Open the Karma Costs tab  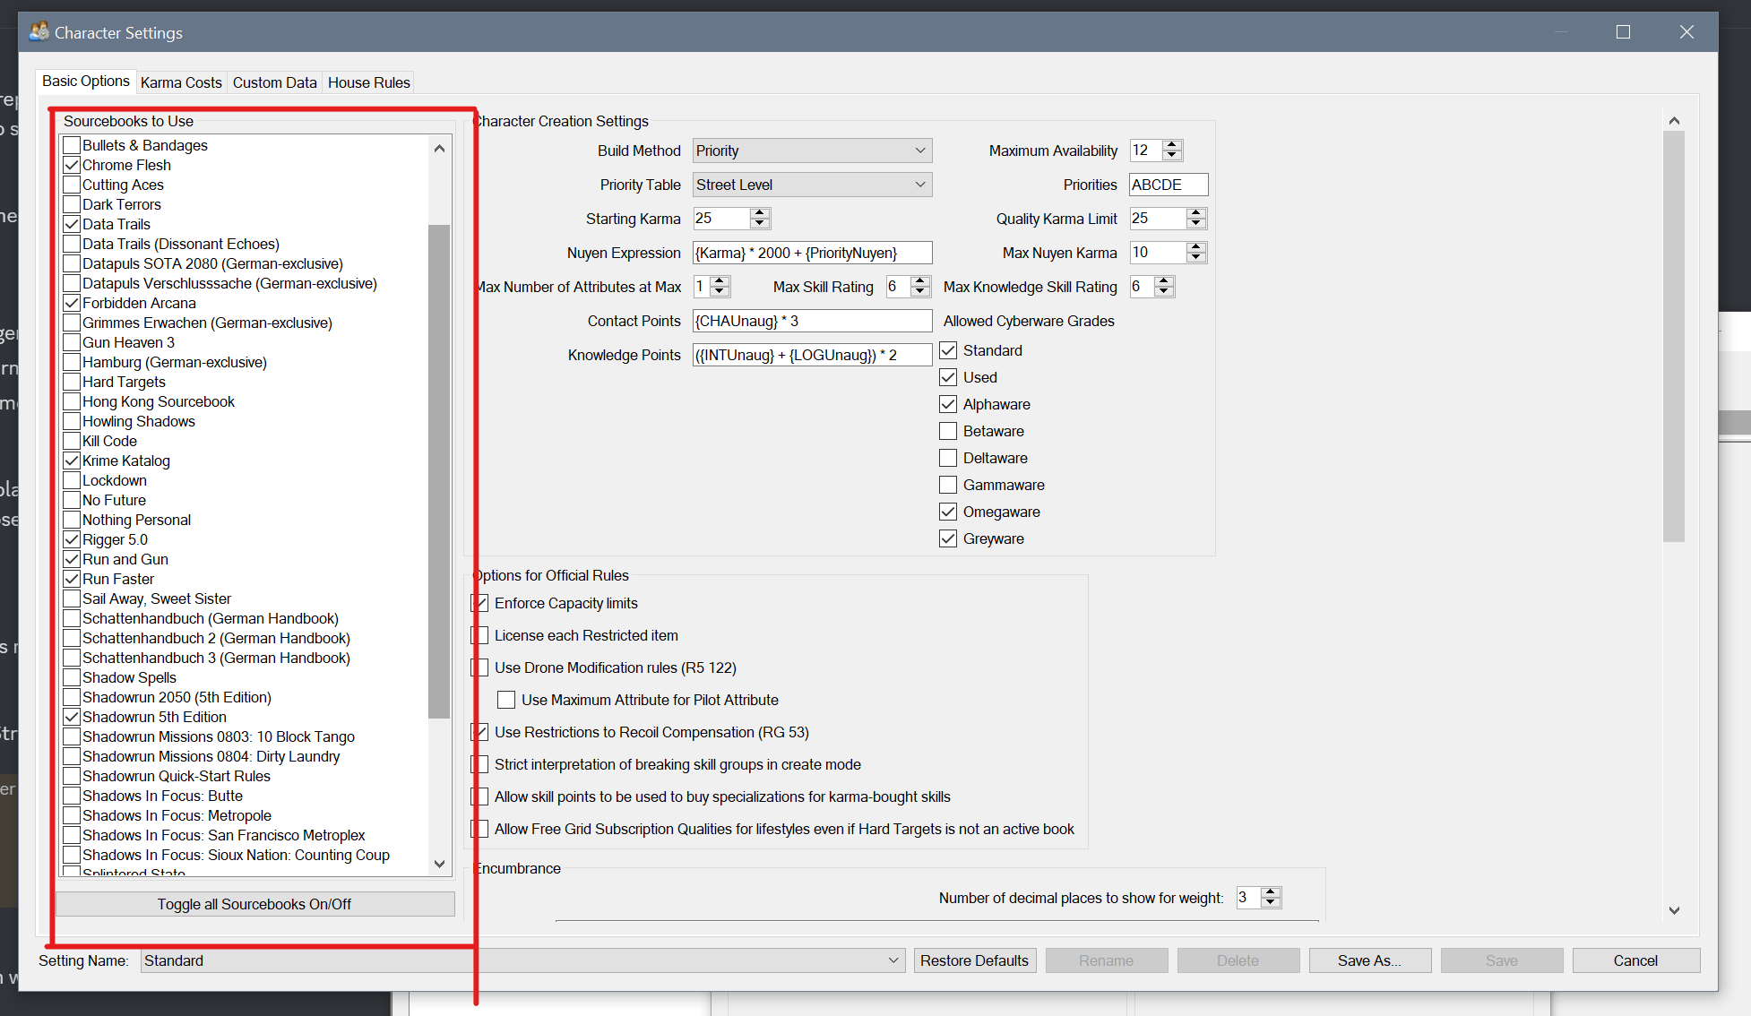pyautogui.click(x=181, y=82)
